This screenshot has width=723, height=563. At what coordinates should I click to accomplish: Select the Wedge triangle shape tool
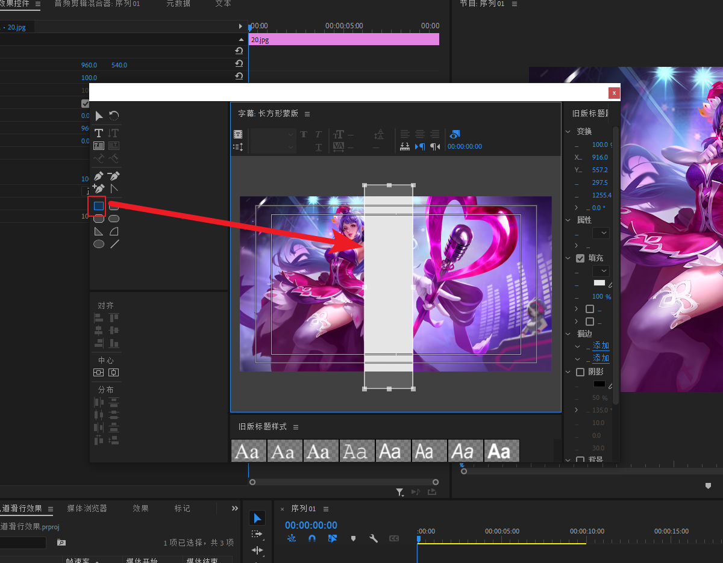click(x=99, y=231)
